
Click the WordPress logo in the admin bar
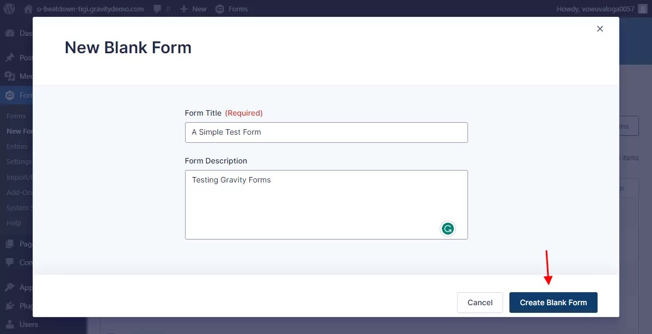9,9
